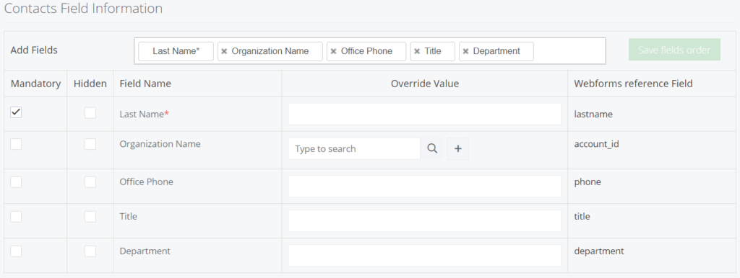
Task: Remove the Organization Name field tag
Action: 224,51
